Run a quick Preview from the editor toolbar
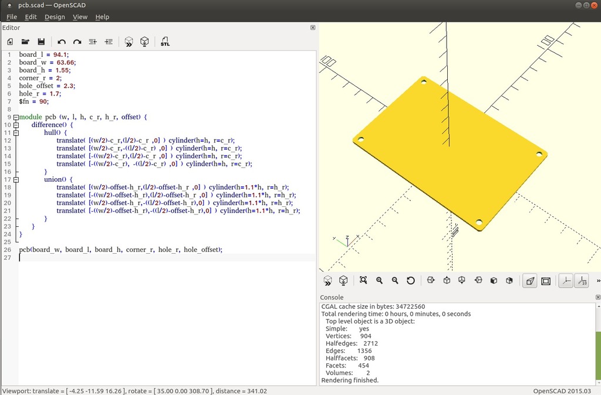 tap(129, 42)
